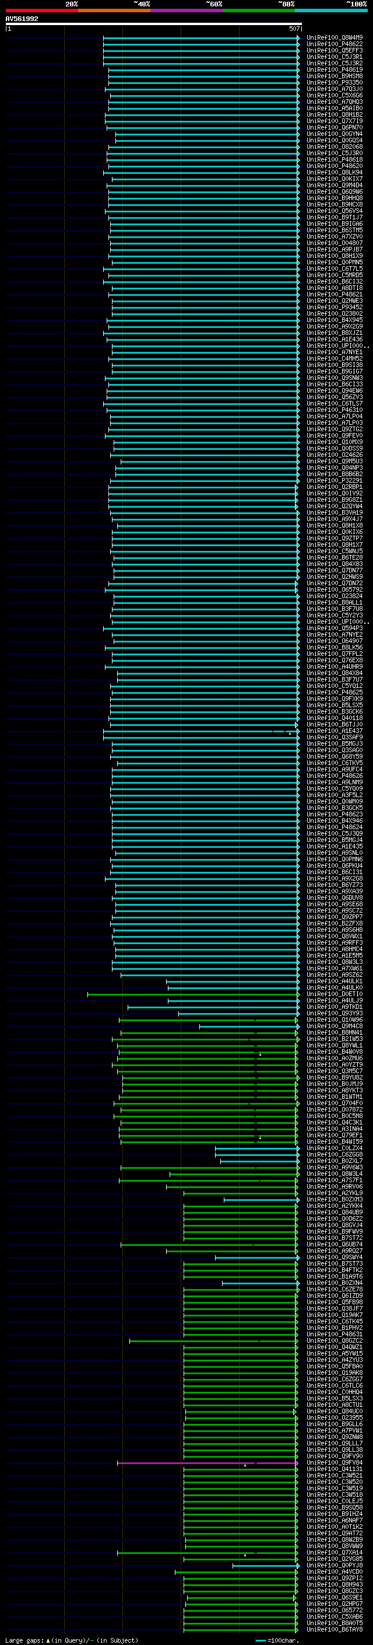The width and height of the screenshot is (373, 1645).
Task: Click the Large gaps legend text
Action: [x=71, y=1640]
